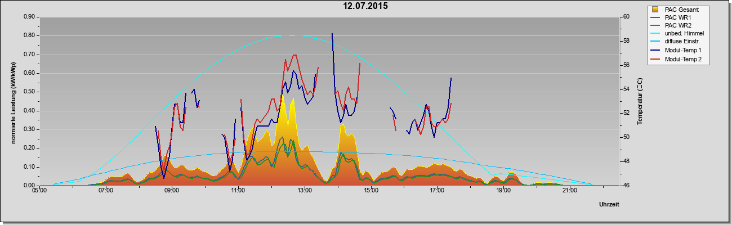The height and width of the screenshot is (225, 732).
Task: Click the 05:00 tick label on time axis
Action: pos(39,191)
